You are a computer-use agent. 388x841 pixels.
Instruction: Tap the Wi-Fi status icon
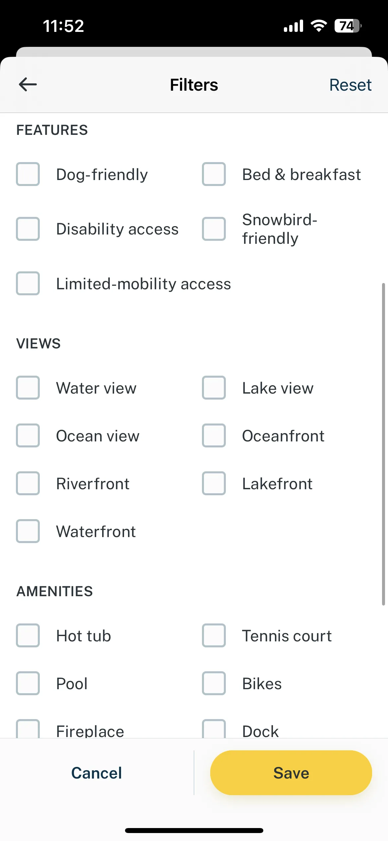[319, 26]
